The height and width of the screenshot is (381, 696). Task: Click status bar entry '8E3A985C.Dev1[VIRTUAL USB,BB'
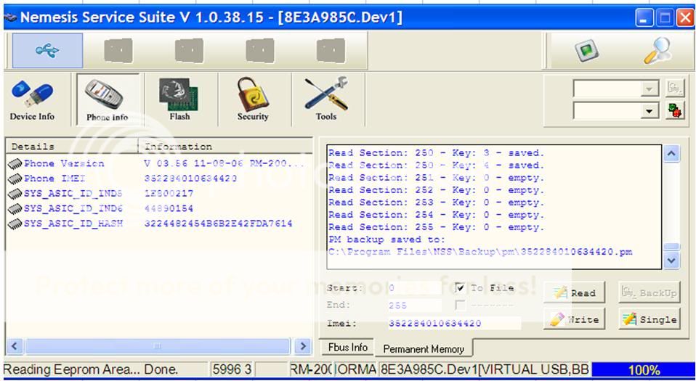pos(485,369)
